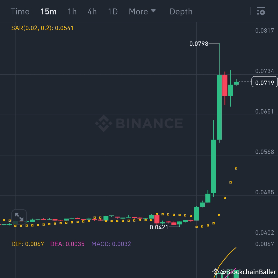Click the MACD: 0.0032 label
The width and height of the screenshot is (278, 278).
pyautogui.click(x=112, y=244)
